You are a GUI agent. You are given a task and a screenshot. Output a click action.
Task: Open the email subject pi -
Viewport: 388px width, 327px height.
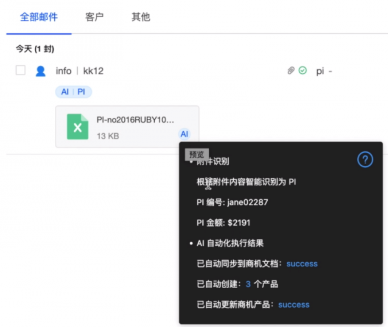(x=324, y=71)
